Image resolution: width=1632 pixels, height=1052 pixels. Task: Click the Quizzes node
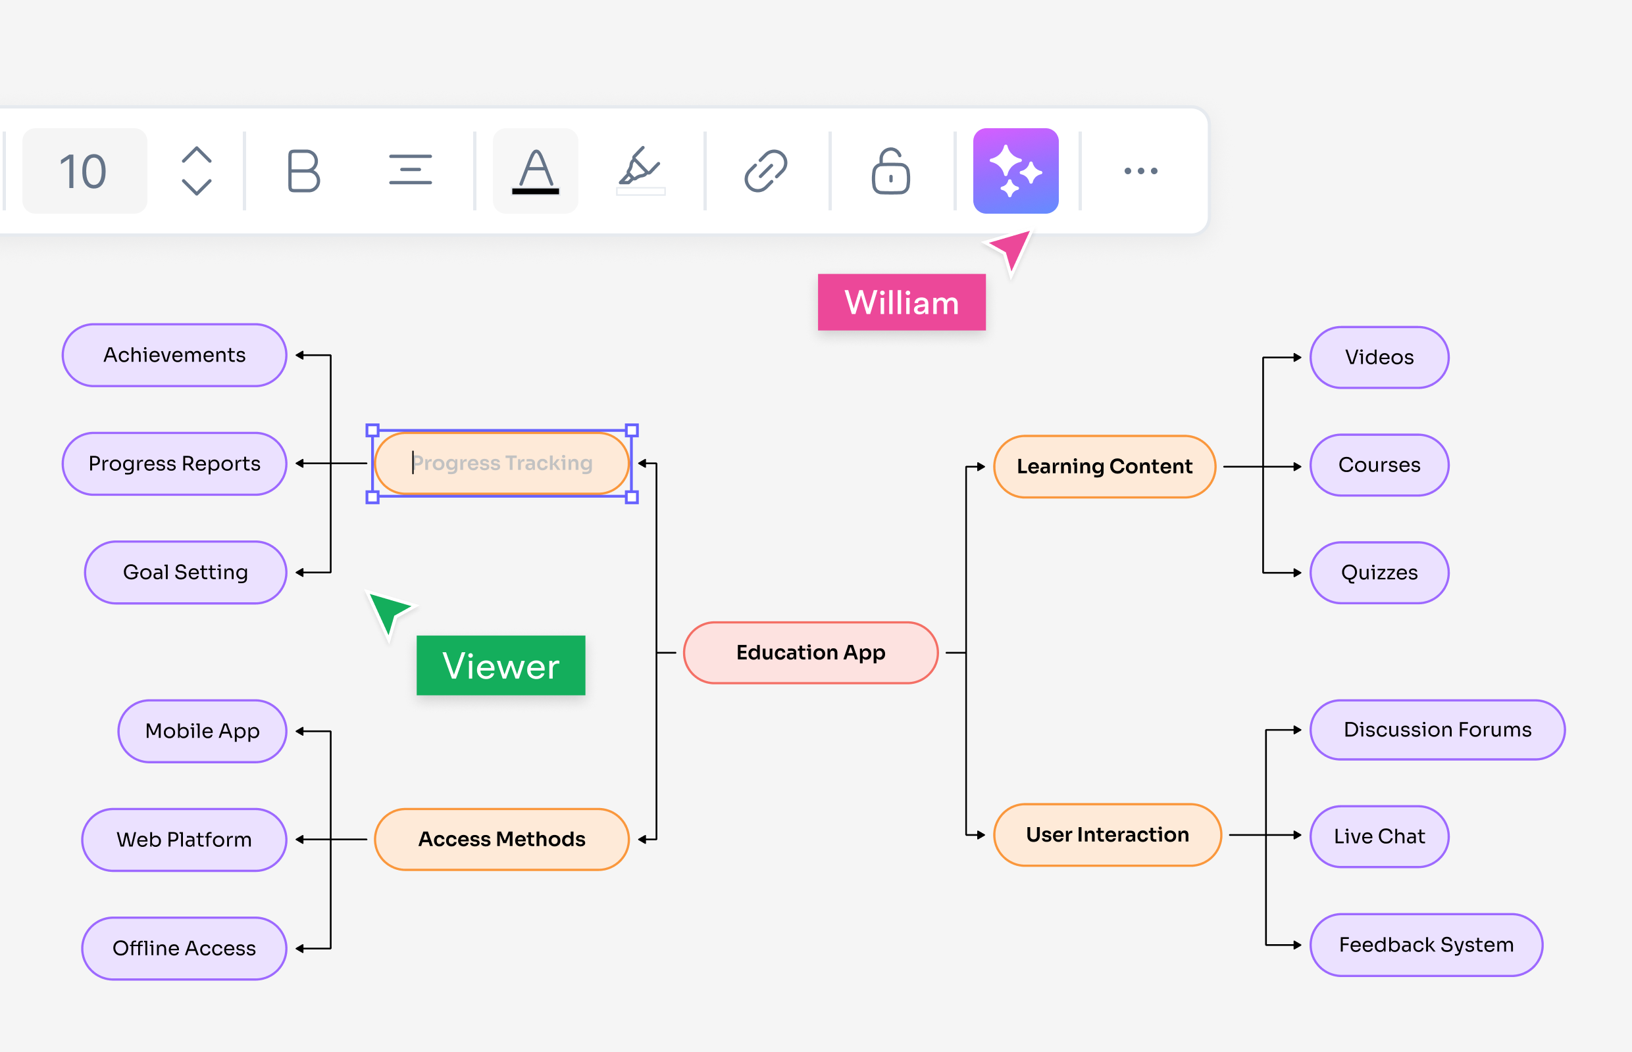coord(1379,573)
